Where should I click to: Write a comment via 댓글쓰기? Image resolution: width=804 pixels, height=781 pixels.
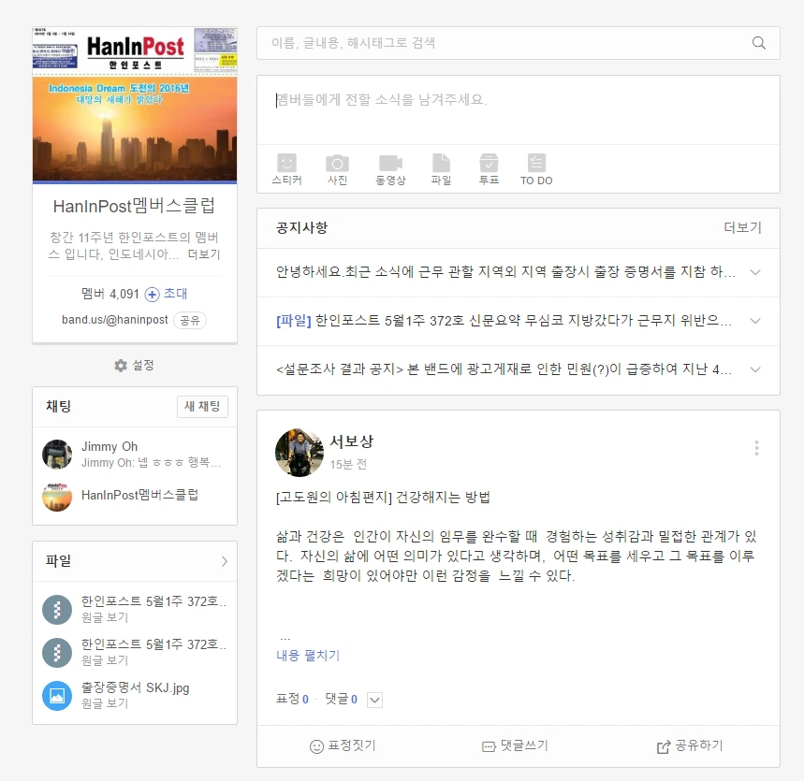[516, 746]
